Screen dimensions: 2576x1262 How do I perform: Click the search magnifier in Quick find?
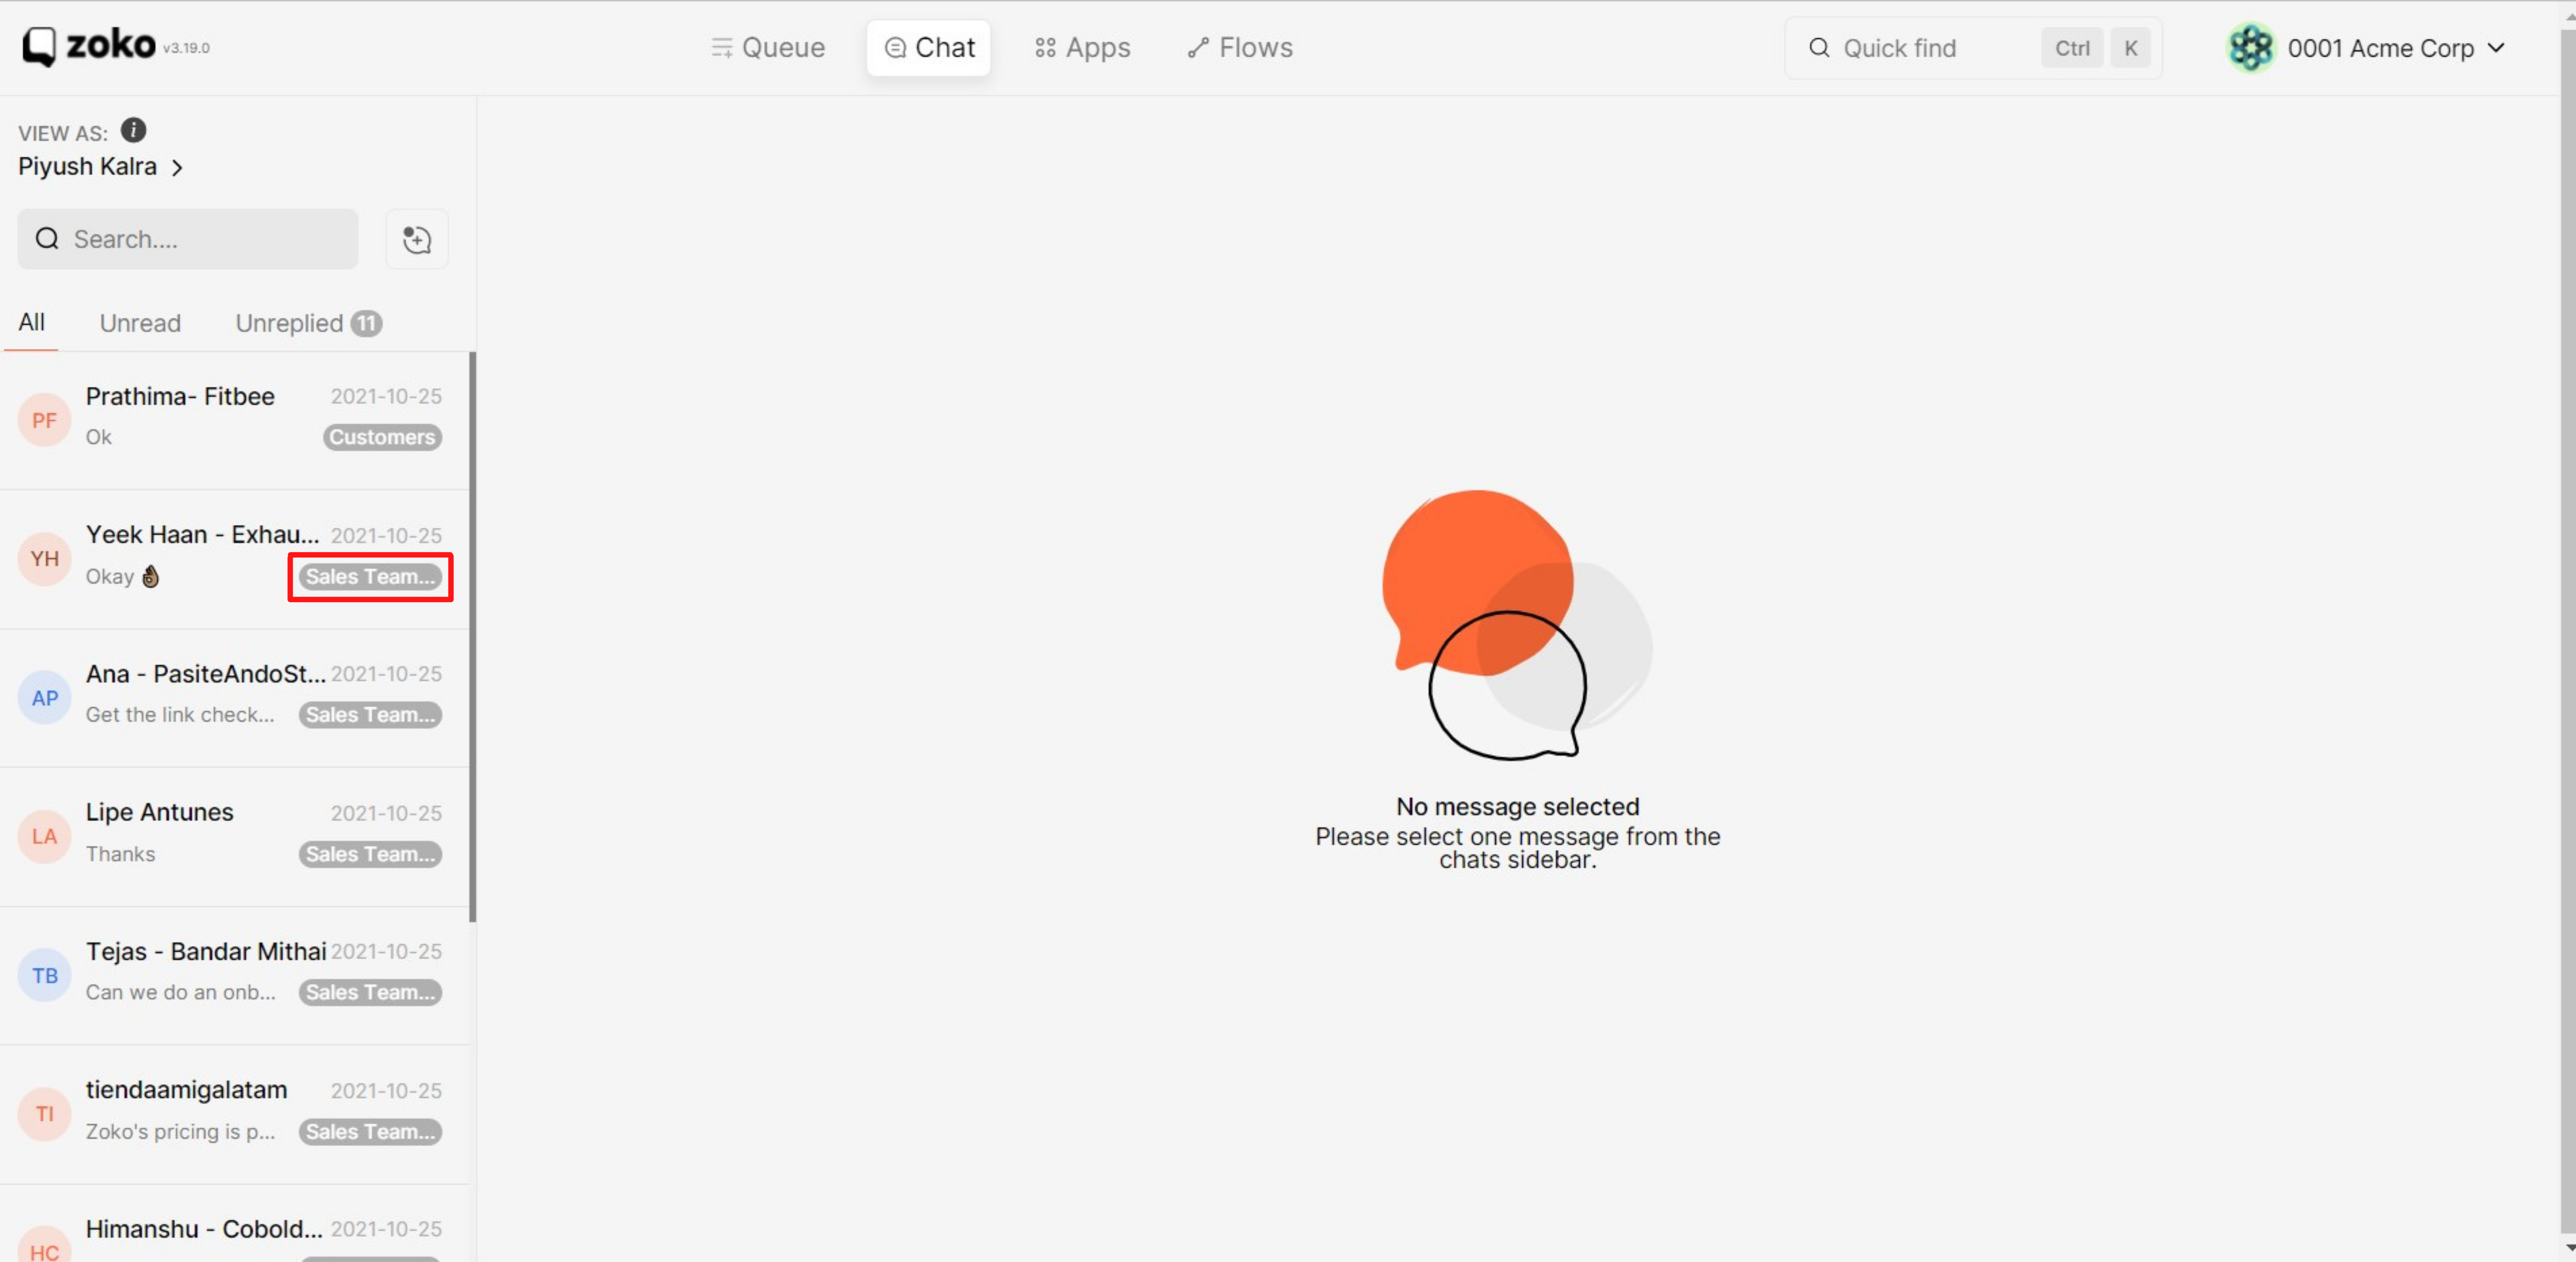pyautogui.click(x=1819, y=48)
